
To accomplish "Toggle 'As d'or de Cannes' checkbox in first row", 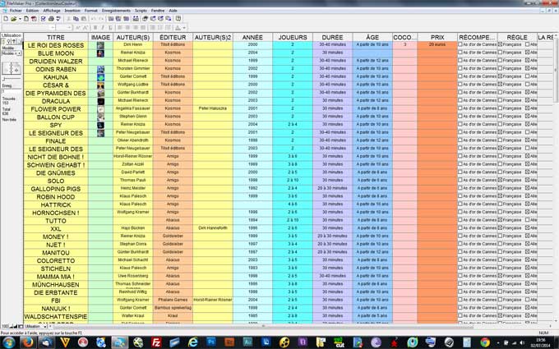I will coord(460,45).
